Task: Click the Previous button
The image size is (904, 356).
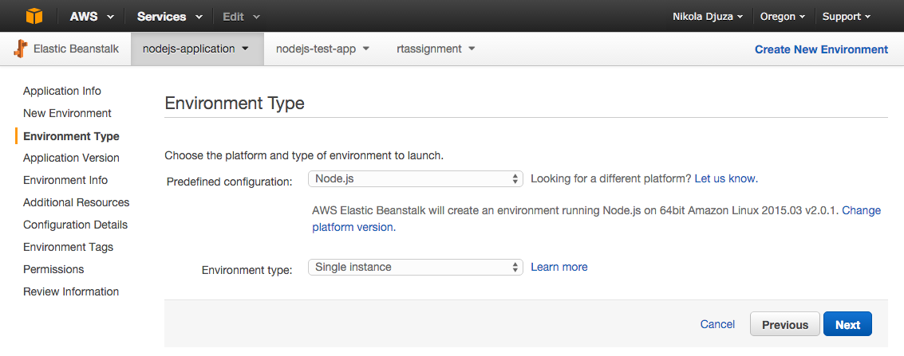Action: click(x=784, y=324)
